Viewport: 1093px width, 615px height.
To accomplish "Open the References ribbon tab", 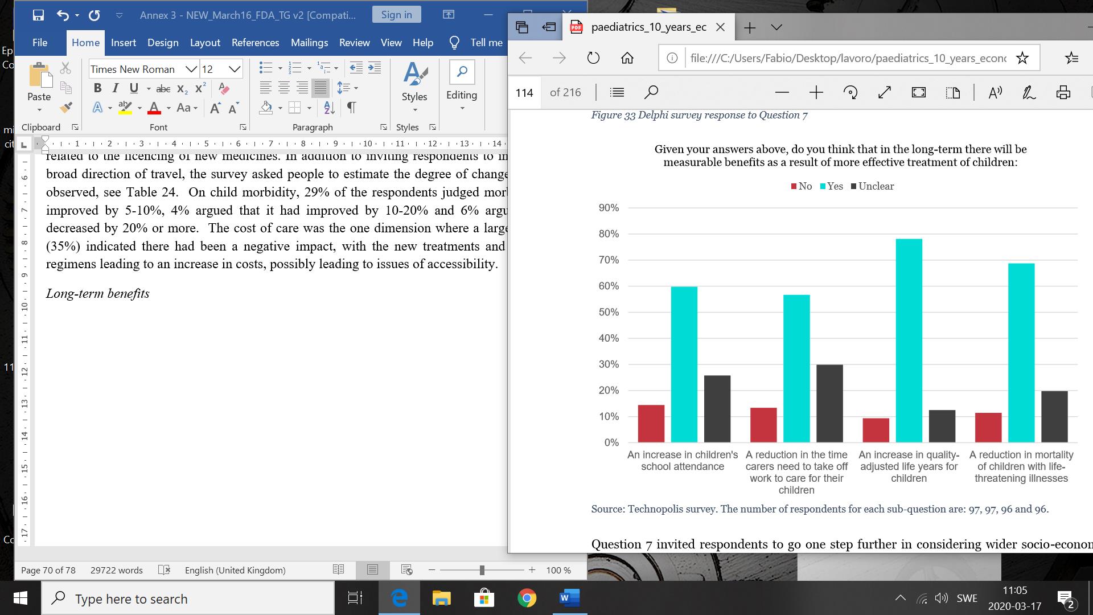I will 255,43.
